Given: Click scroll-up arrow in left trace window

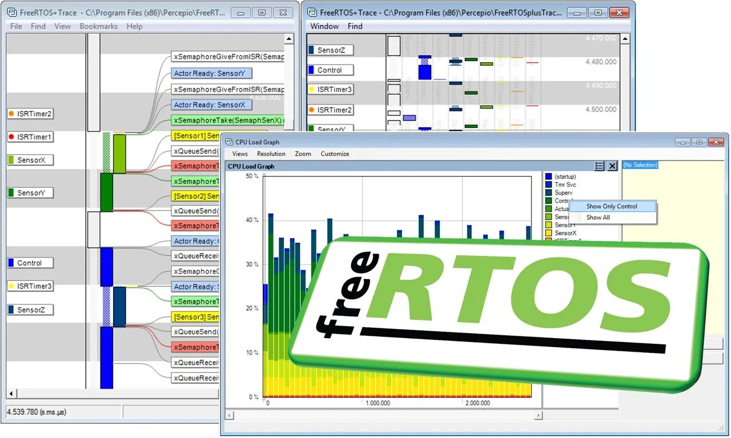Looking at the screenshot, I should 289,39.
